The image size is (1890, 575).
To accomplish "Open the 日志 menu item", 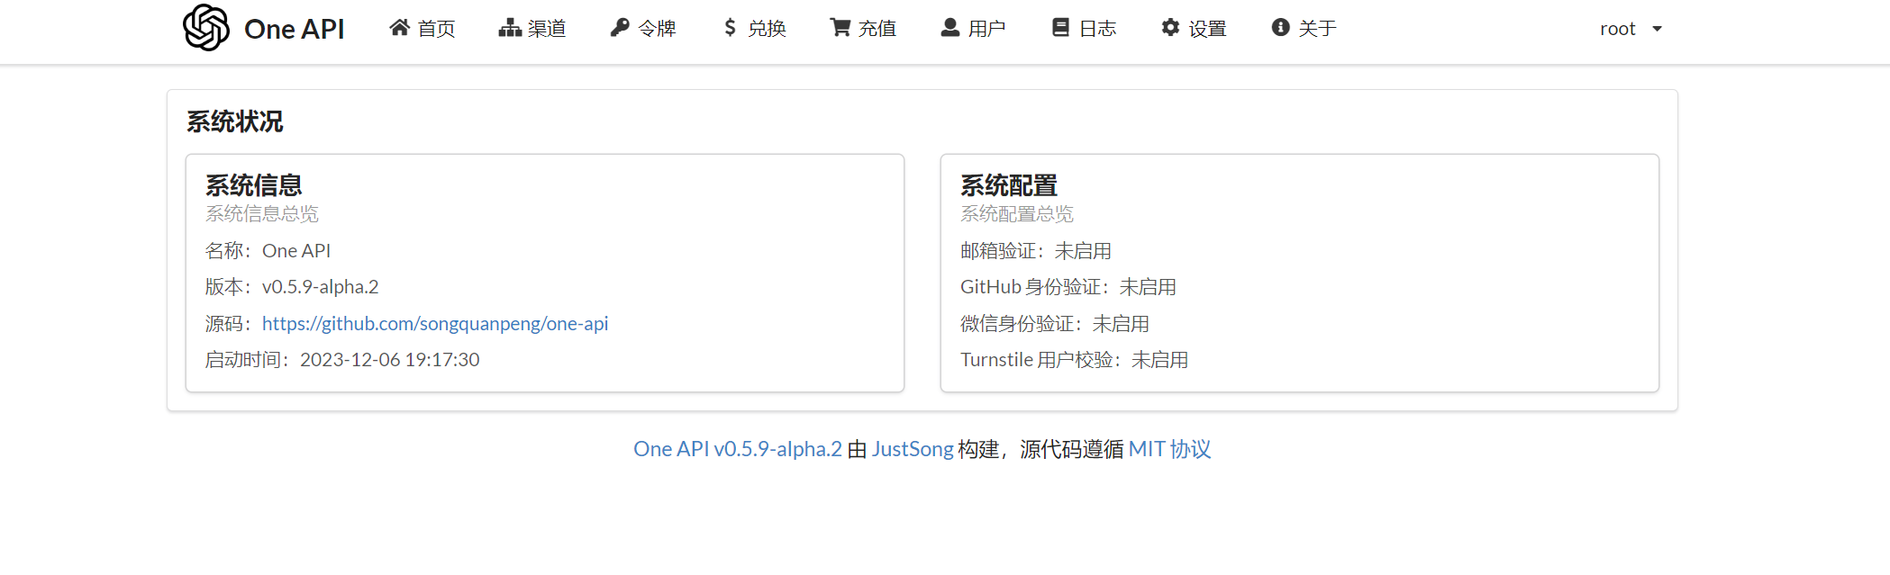I will point(1085,29).
